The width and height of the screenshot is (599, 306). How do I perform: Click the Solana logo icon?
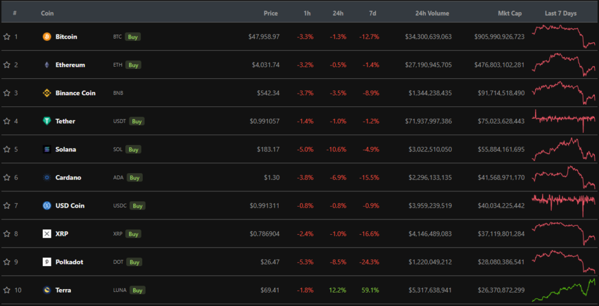click(47, 149)
